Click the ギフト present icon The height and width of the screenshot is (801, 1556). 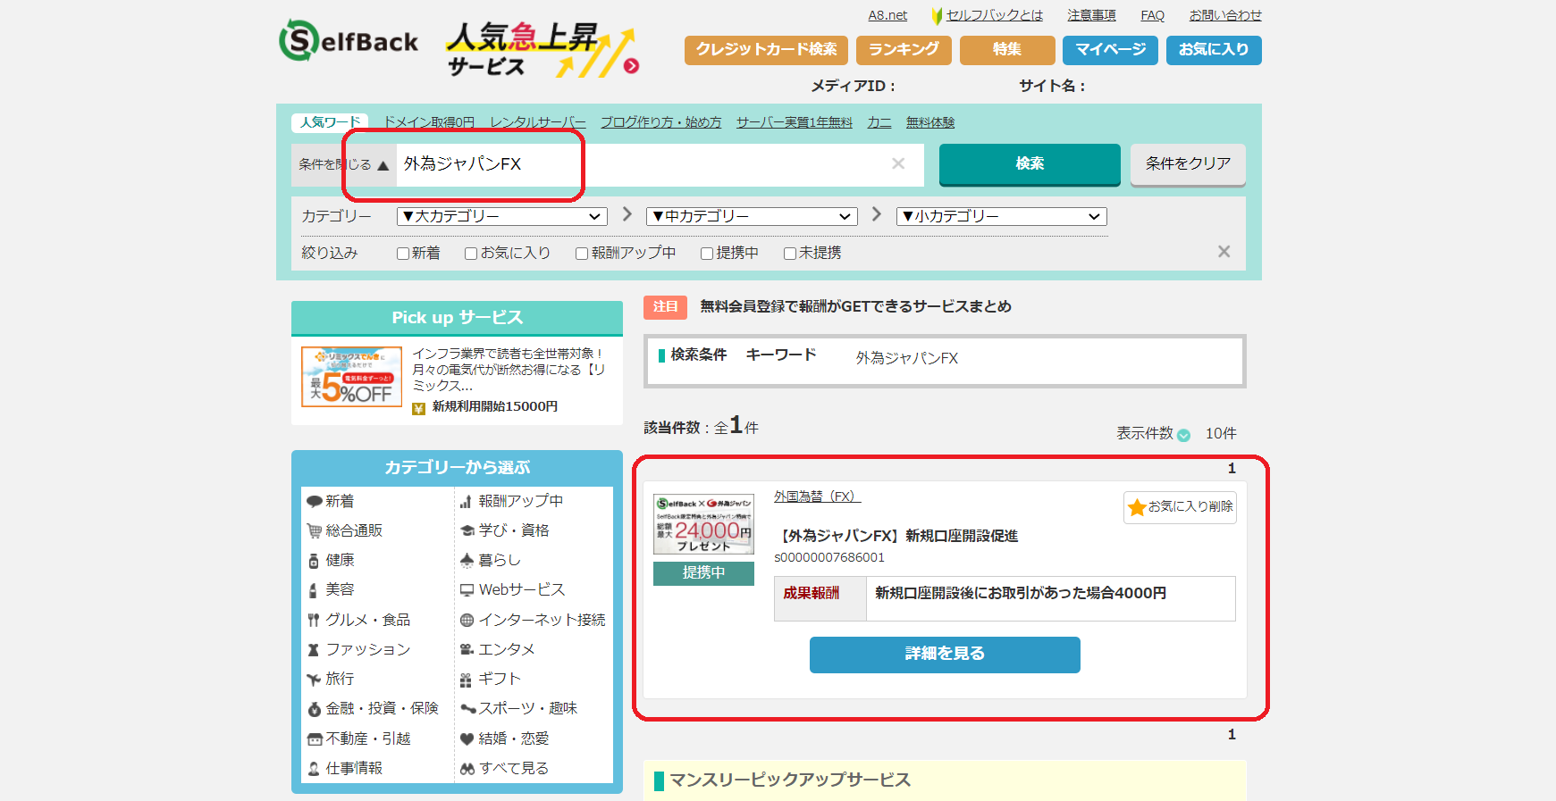click(x=466, y=680)
